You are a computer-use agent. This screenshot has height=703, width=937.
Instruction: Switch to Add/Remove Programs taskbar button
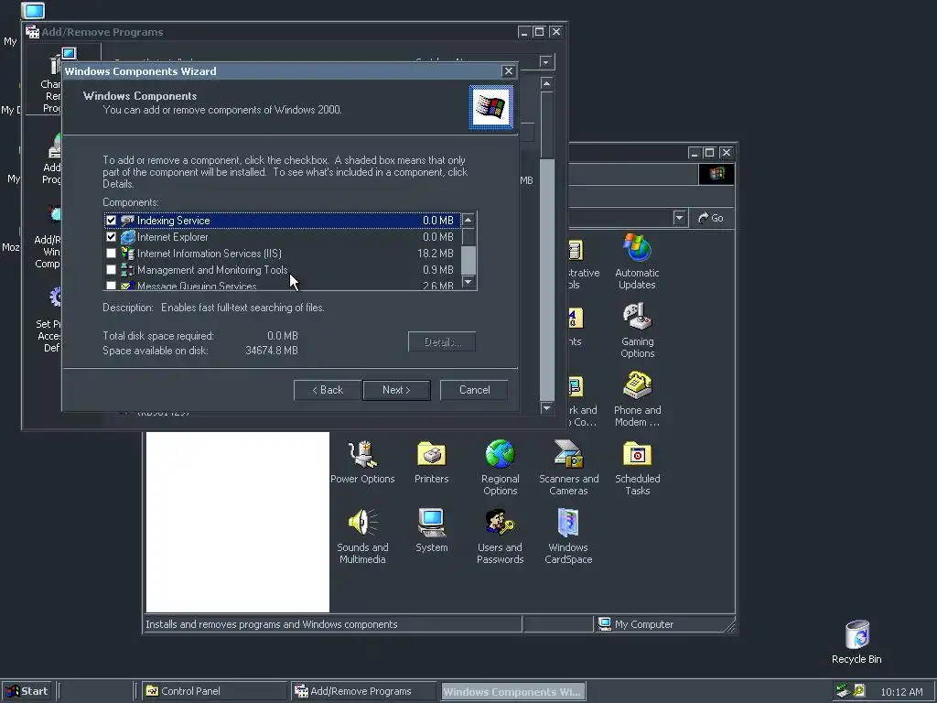pyautogui.click(x=364, y=691)
